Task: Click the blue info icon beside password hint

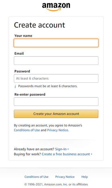Action: tap(15, 86)
